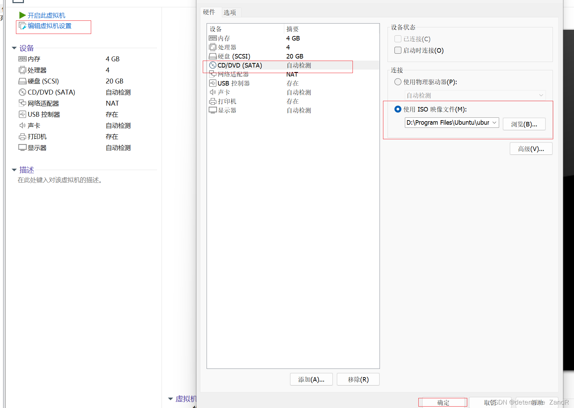This screenshot has height=408, width=574.
Task: Click 20 GB value in left panel
Action: pyautogui.click(x=115, y=81)
